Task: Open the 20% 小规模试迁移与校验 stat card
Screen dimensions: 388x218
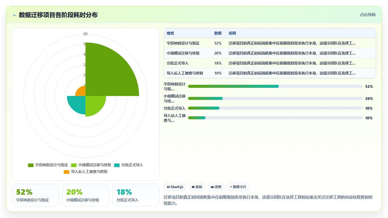Action: coord(85,195)
